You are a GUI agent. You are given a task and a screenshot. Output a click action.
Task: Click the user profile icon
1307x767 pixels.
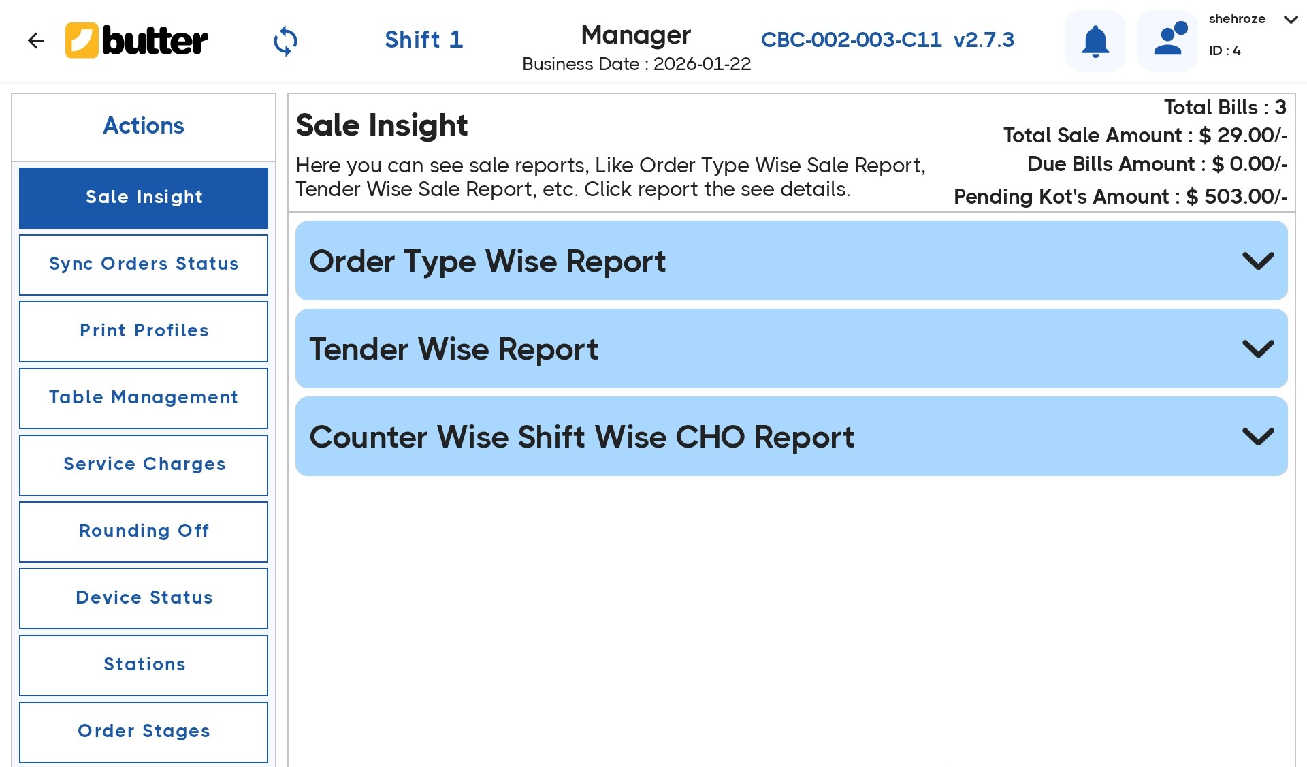point(1167,41)
